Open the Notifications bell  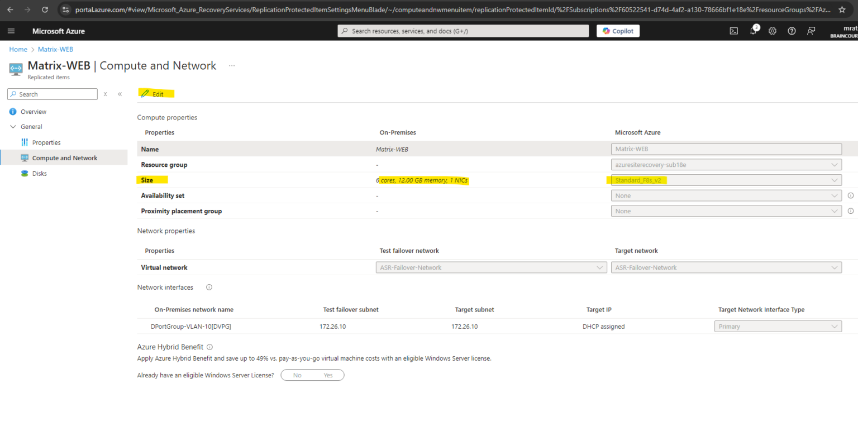[x=753, y=31]
